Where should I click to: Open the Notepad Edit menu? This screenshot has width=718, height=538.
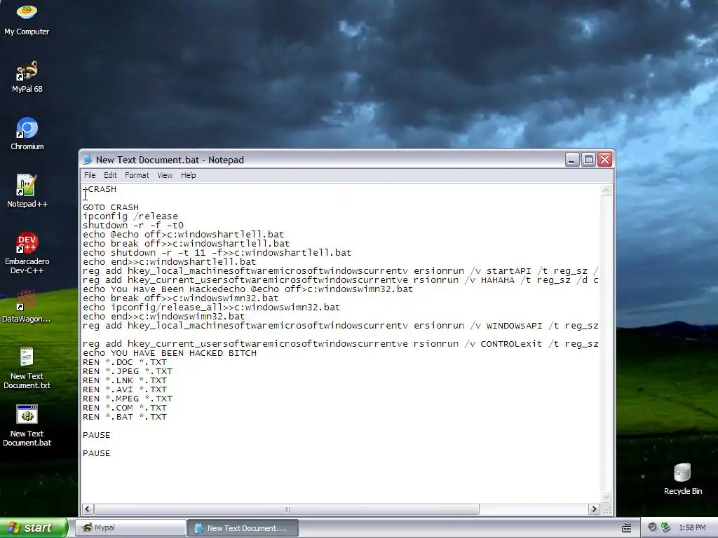pyautogui.click(x=110, y=175)
